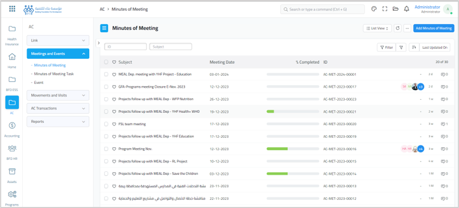Toggle the select-all checkbox beside Subject header

106,62
